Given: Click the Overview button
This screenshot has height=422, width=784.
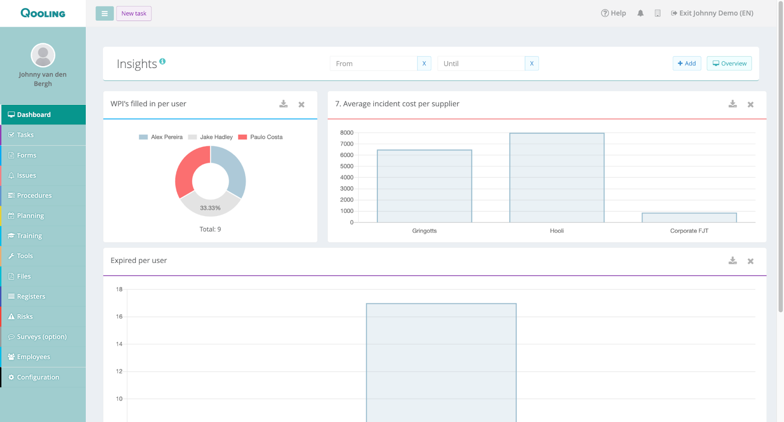Looking at the screenshot, I should 729,64.
